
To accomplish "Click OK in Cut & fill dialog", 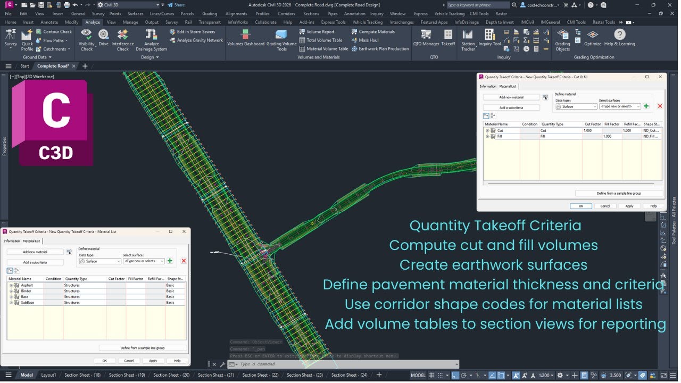I will click(x=581, y=206).
